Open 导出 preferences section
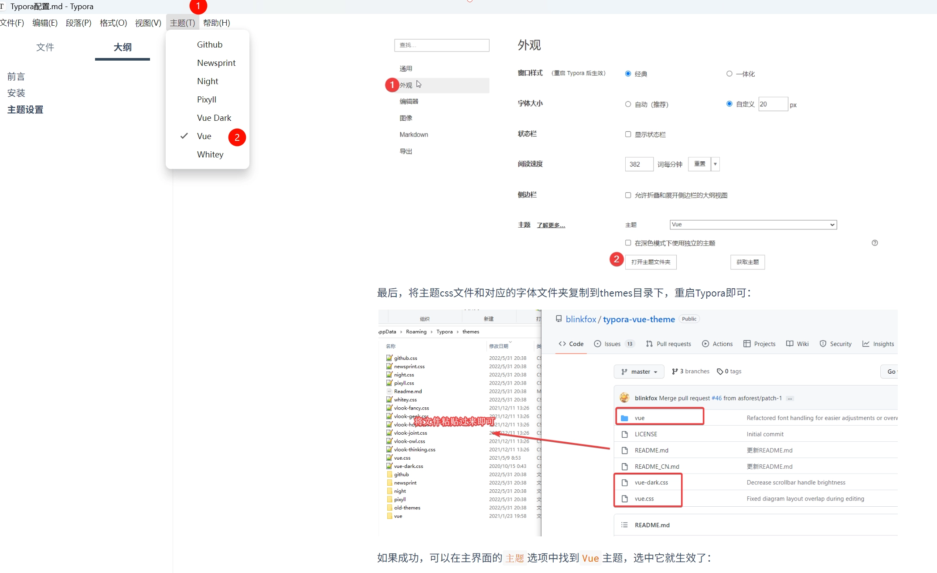This screenshot has height=573, width=937. 406,151
